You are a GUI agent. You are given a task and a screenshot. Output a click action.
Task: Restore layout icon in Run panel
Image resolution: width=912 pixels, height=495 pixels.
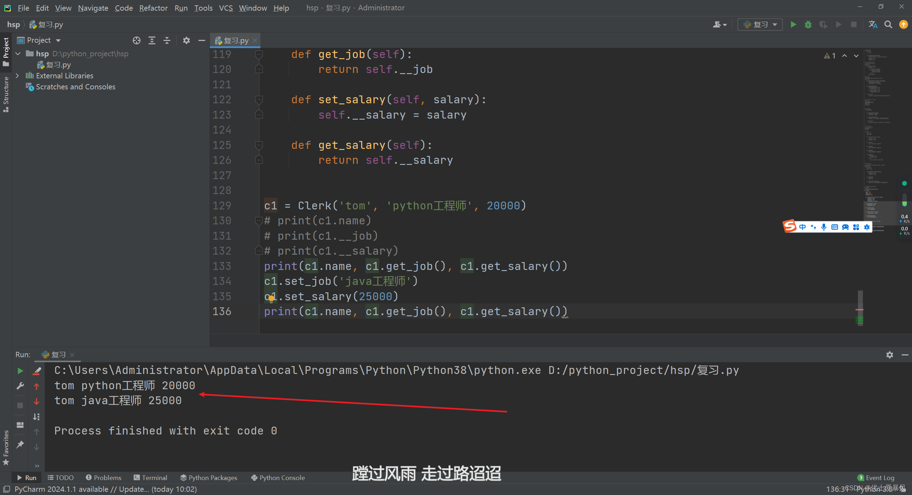click(20, 425)
